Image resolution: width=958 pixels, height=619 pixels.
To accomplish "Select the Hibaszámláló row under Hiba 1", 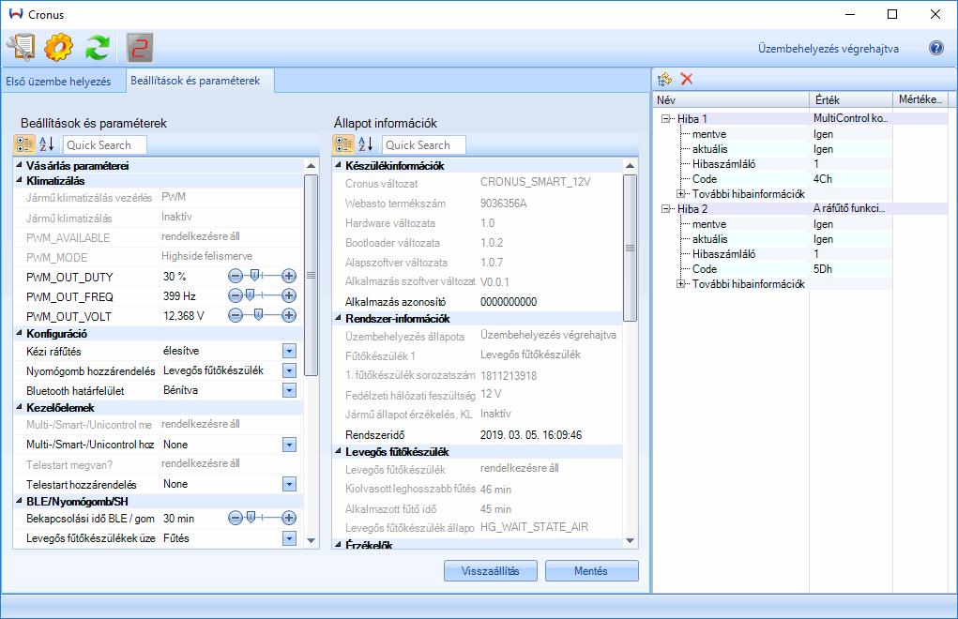I will pos(723,164).
